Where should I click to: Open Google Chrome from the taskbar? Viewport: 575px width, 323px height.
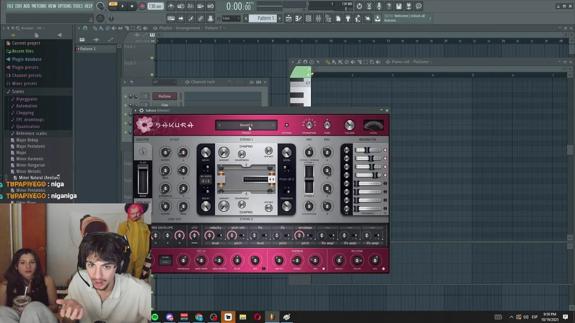(x=199, y=317)
